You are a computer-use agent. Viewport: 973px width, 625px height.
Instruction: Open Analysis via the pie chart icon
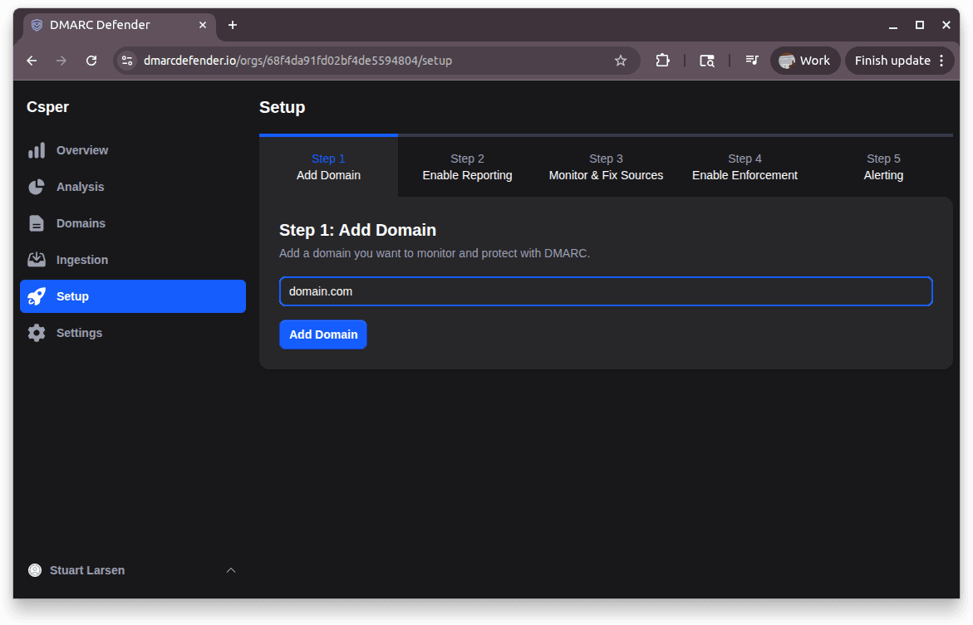point(37,187)
